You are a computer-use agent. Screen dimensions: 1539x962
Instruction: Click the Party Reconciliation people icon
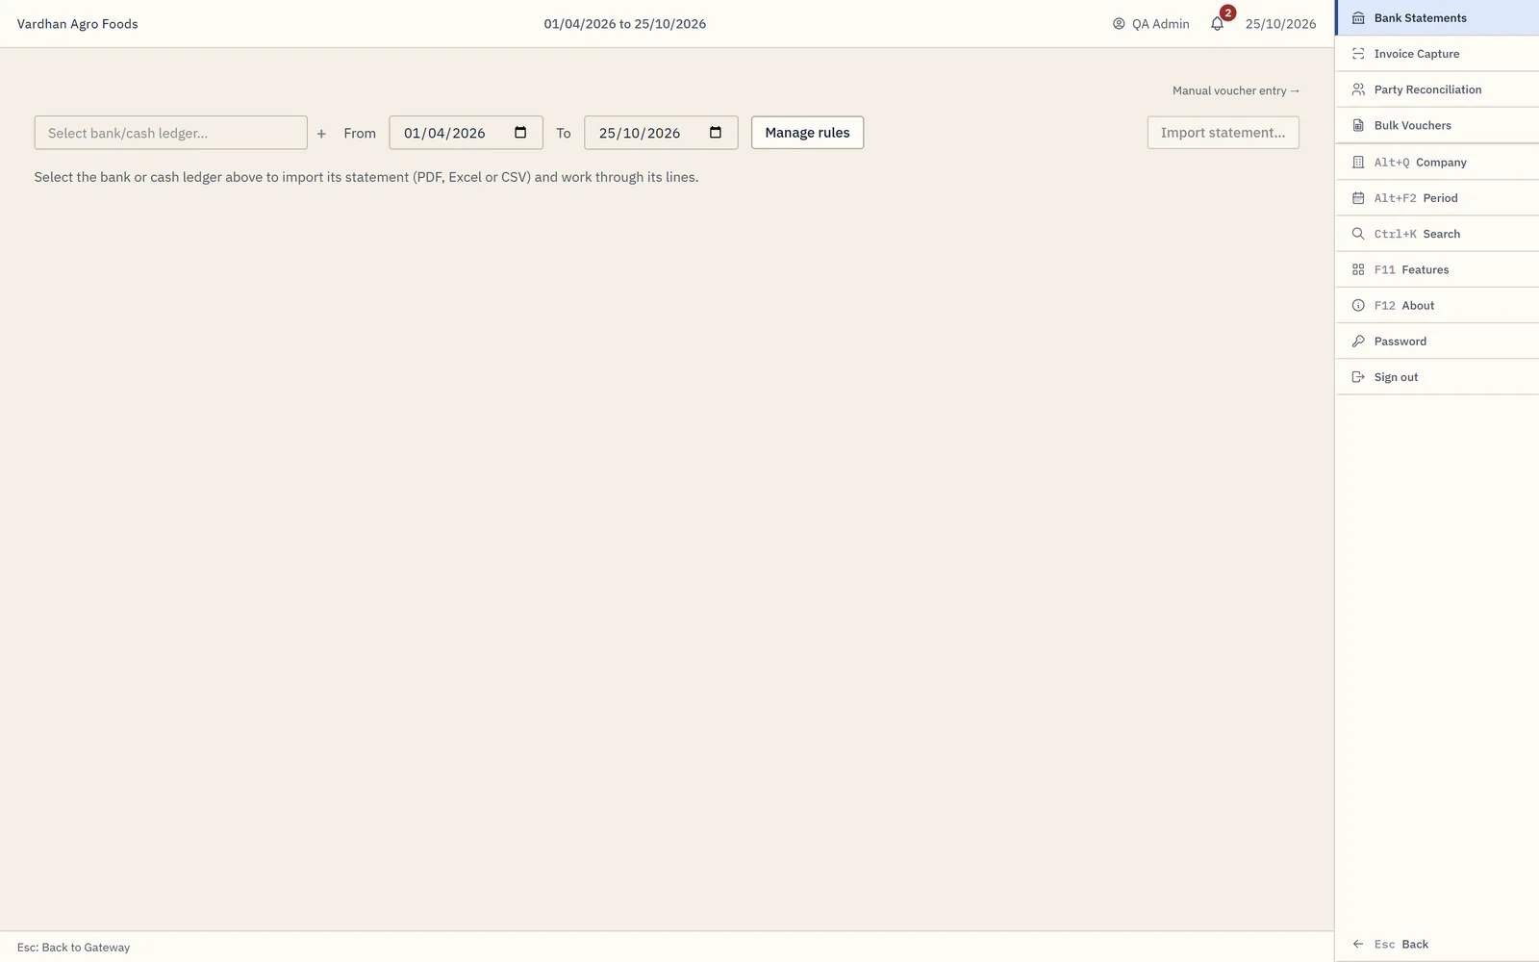(x=1358, y=89)
